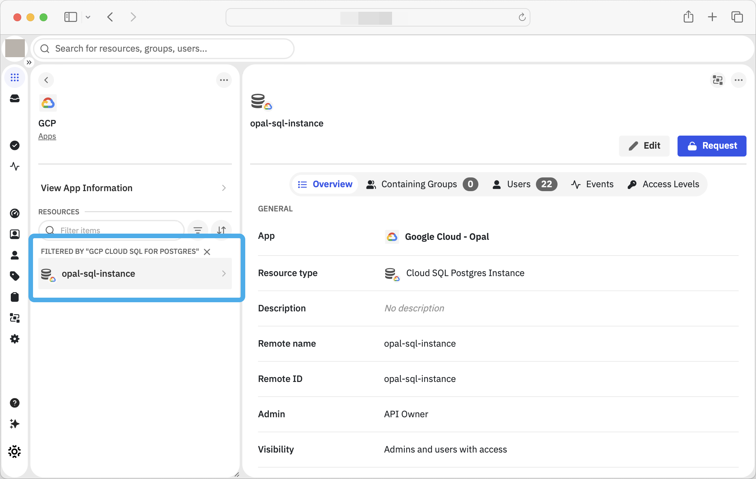Click the Filter items input field
Viewport: 756px width, 479px height.
(112, 230)
